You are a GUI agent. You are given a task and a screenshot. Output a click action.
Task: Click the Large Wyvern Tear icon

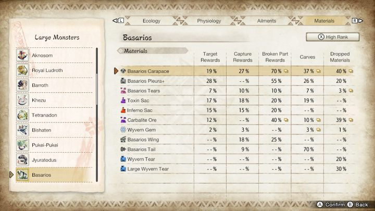(123, 169)
